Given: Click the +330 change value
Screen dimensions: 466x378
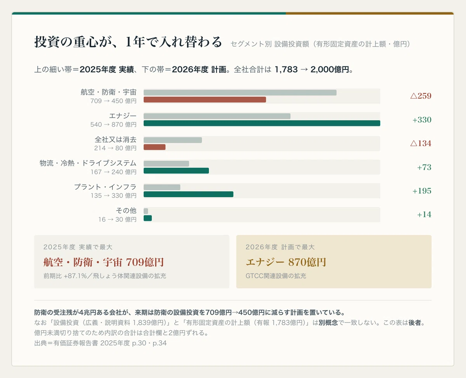Looking at the screenshot, I should pos(422,120).
